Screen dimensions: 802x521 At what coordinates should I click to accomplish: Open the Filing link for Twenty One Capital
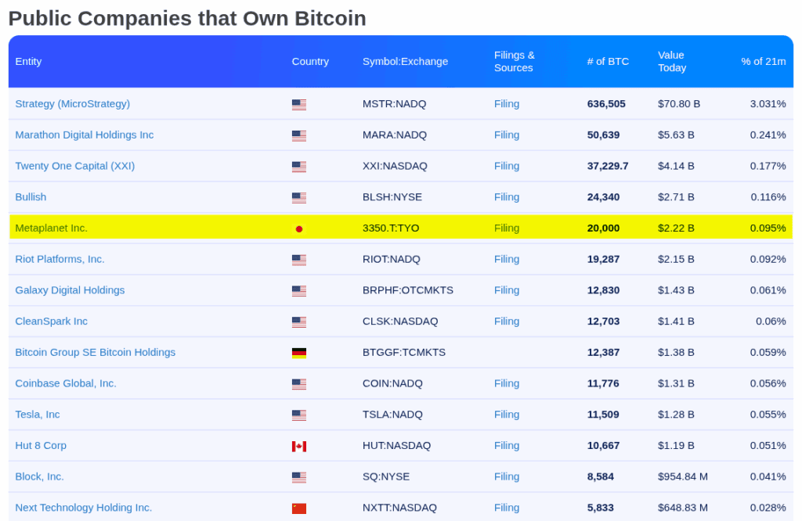pos(507,166)
